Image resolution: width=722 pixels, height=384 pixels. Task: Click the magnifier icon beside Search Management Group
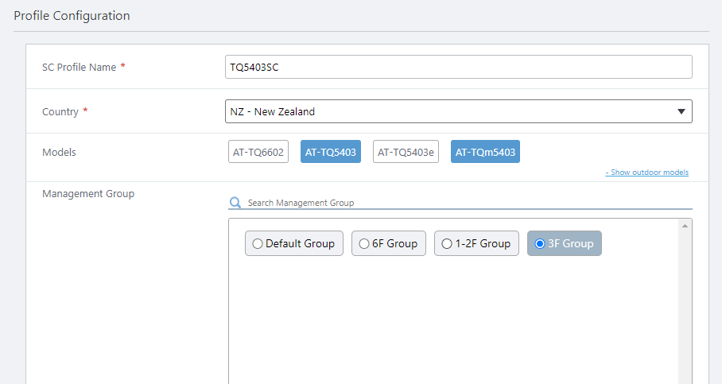click(x=235, y=203)
